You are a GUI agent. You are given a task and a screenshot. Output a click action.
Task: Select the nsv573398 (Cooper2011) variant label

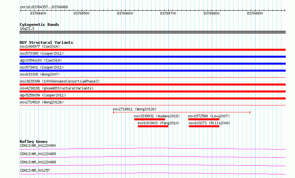(x=42, y=53)
